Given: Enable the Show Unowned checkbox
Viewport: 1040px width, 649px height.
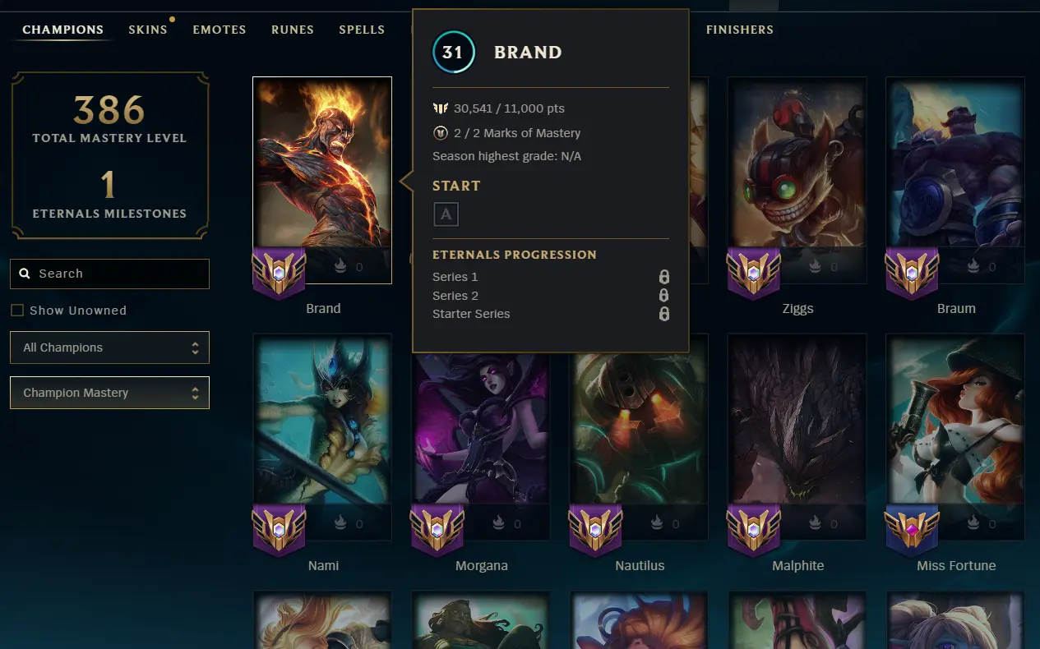Looking at the screenshot, I should (x=16, y=311).
